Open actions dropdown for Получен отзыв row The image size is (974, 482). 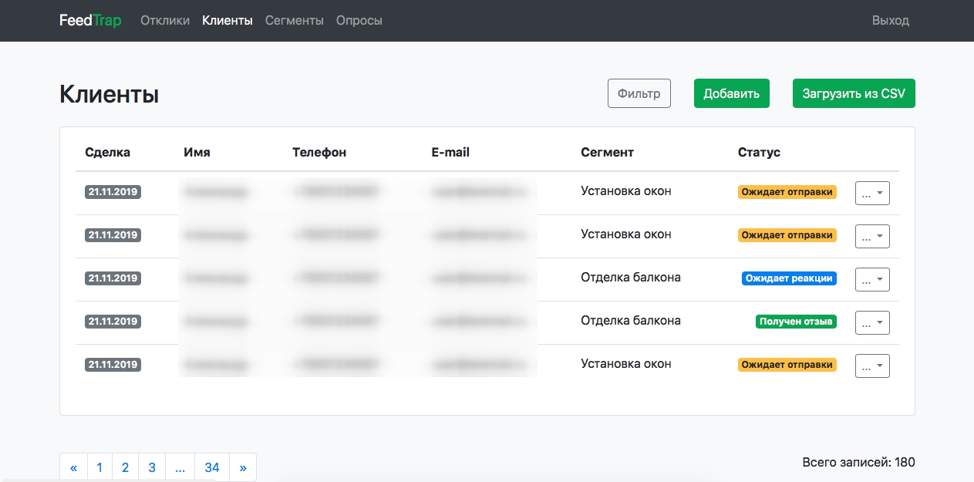pyautogui.click(x=872, y=323)
